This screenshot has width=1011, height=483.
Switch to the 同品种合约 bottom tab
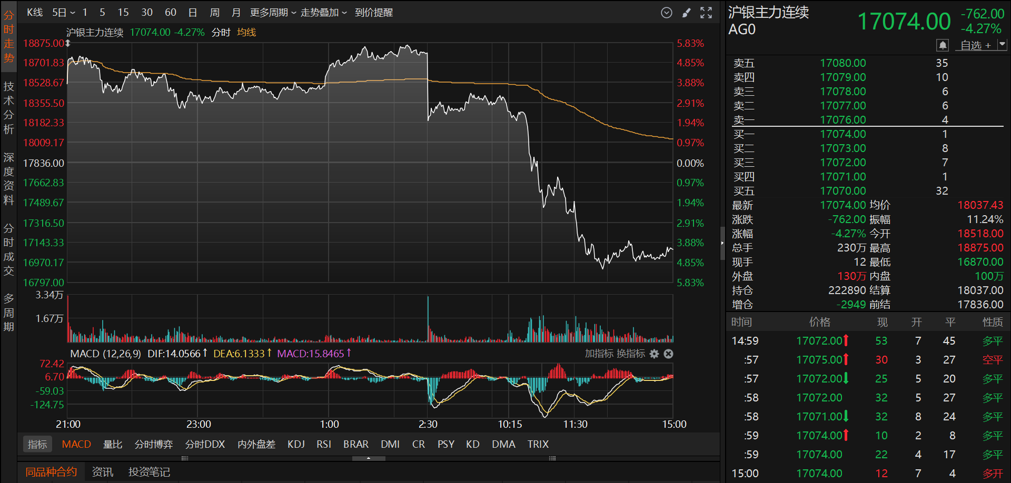tap(51, 472)
